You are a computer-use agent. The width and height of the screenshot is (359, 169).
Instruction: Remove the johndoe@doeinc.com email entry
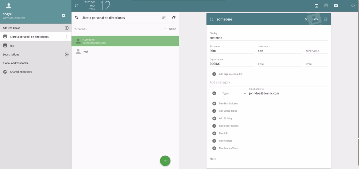click(214, 93)
